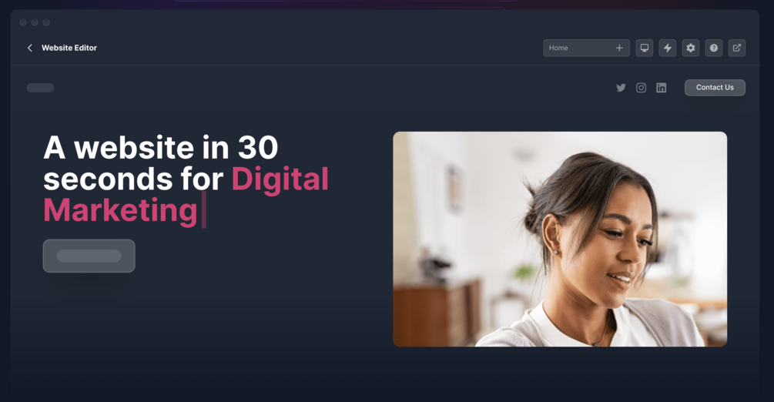Click the Website Editor title label
The height and width of the screenshot is (402, 774).
click(x=69, y=48)
